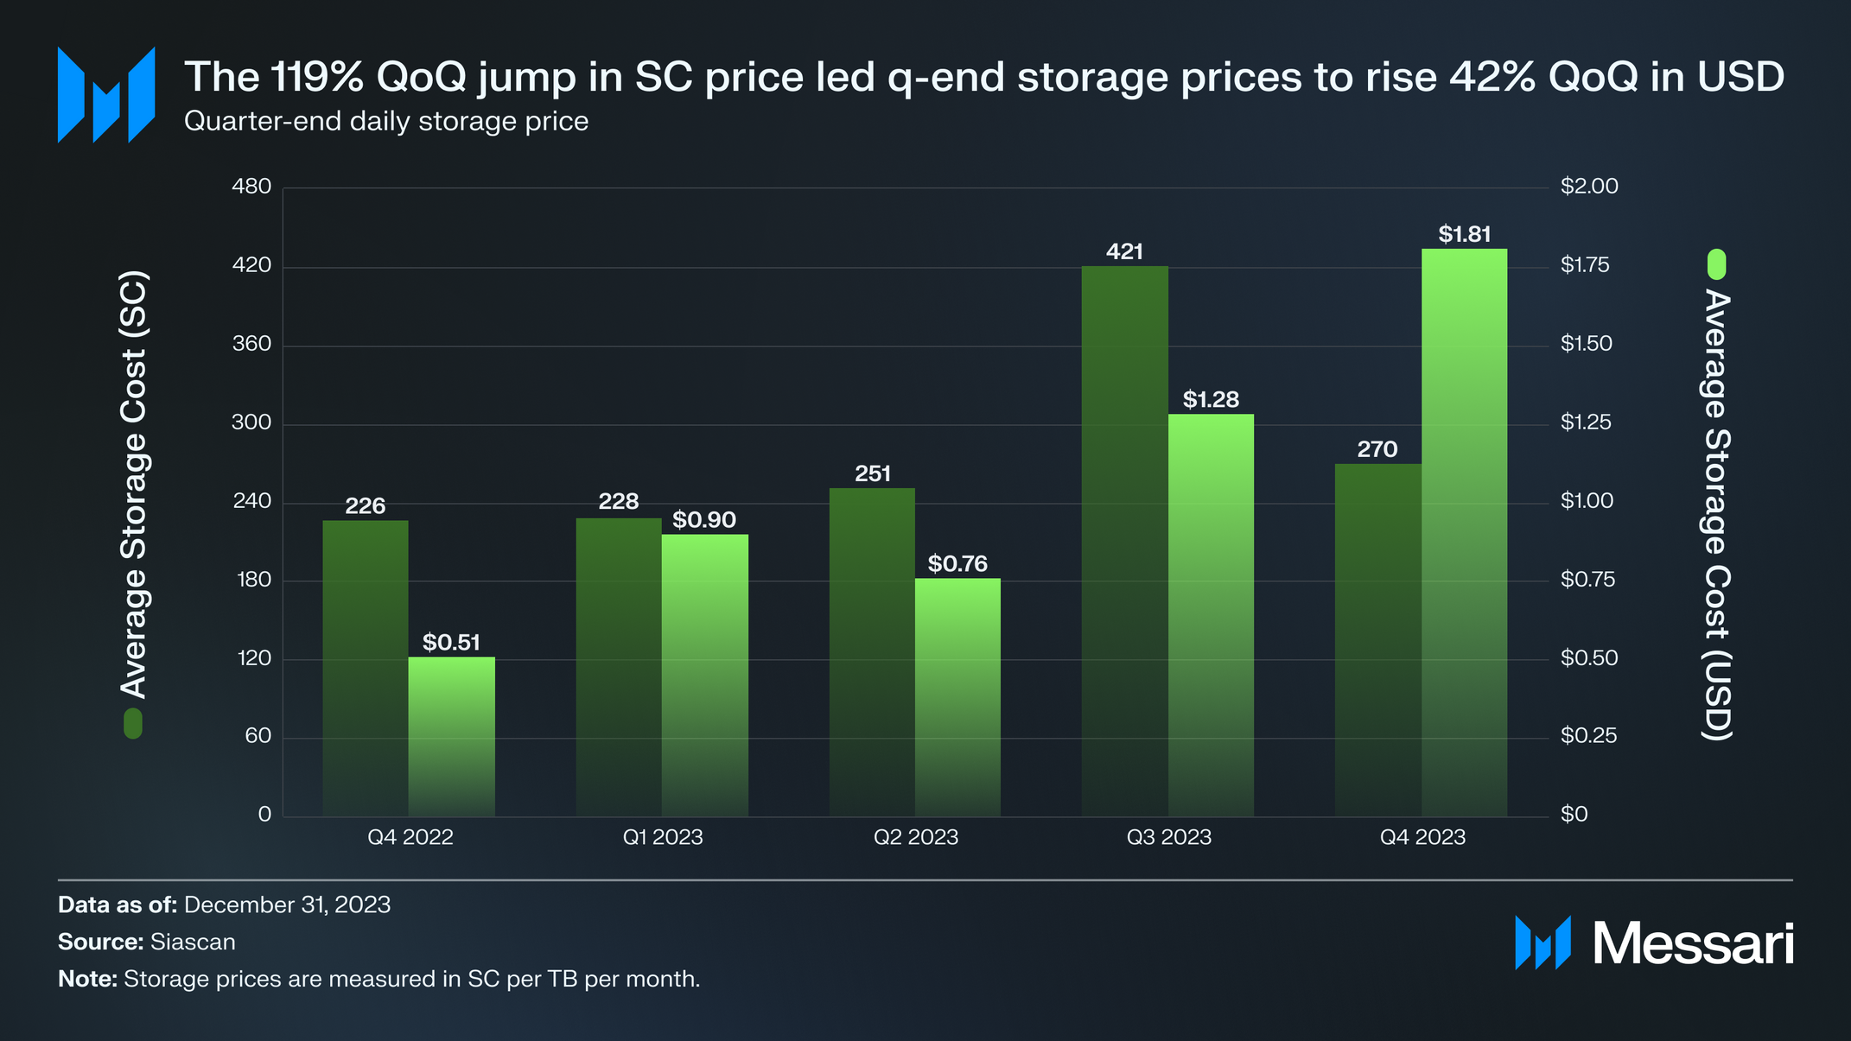Click the light green USD legend marker
This screenshot has width=1851, height=1041.
[1716, 264]
